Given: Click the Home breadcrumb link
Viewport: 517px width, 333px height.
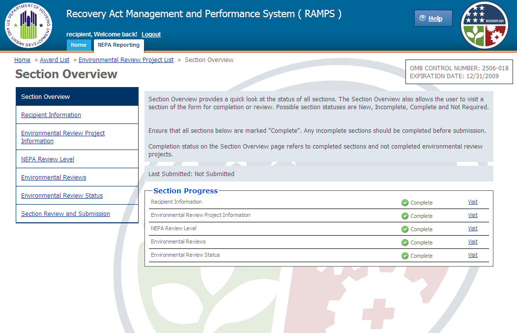Looking at the screenshot, I should pos(22,60).
